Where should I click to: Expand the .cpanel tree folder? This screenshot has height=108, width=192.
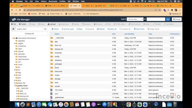click(15, 51)
